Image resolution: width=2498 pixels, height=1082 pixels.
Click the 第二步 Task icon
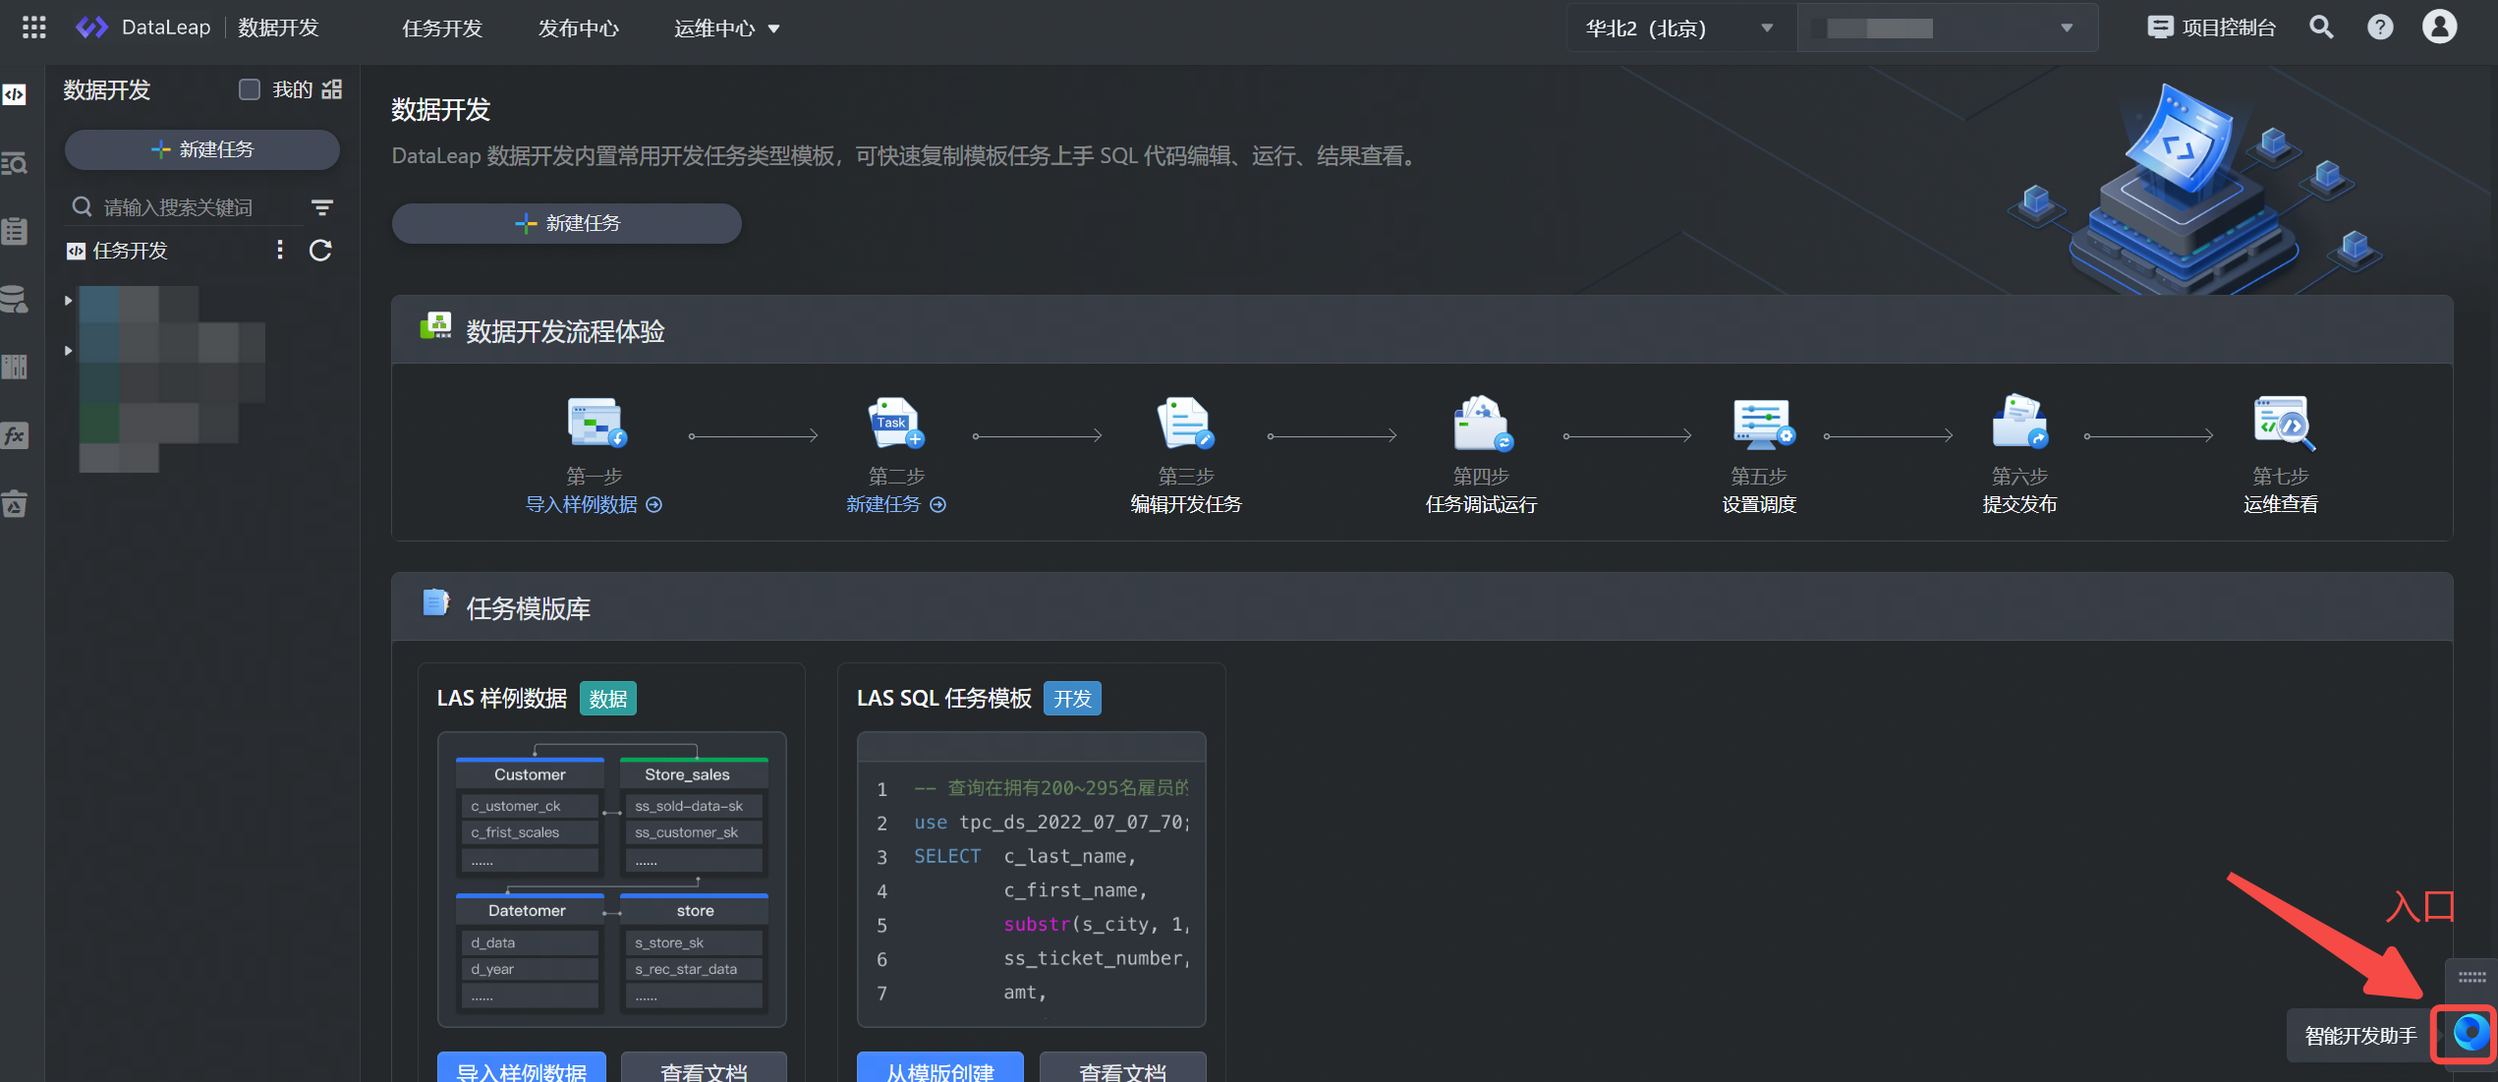pos(896,423)
